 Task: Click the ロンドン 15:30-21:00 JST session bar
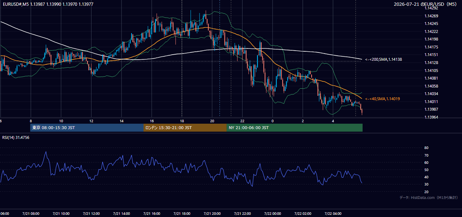point(185,128)
